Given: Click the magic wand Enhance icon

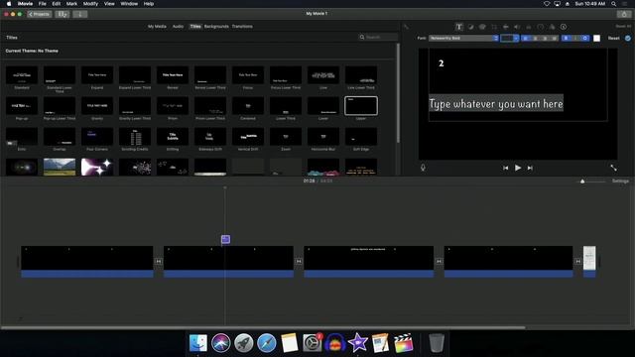Looking at the screenshot, I should [x=406, y=27].
